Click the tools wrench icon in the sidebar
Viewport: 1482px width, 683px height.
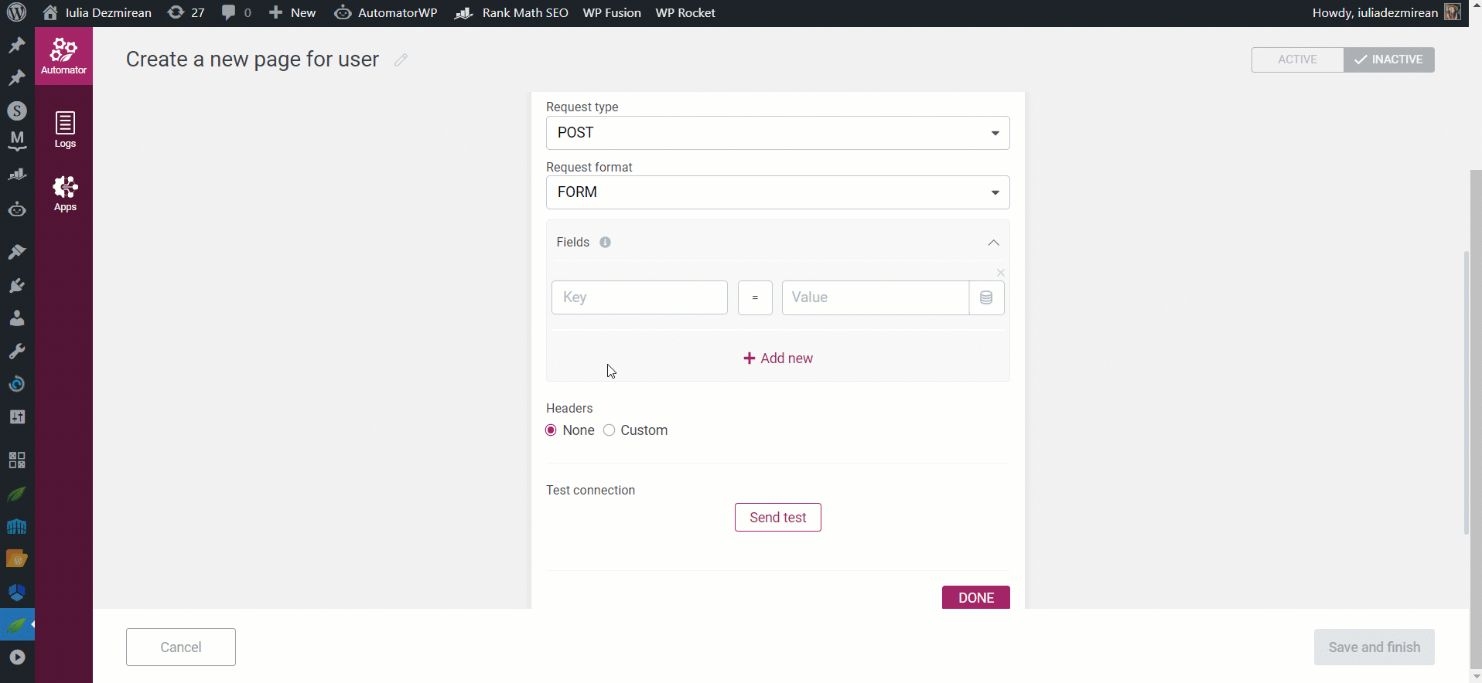[x=17, y=351]
